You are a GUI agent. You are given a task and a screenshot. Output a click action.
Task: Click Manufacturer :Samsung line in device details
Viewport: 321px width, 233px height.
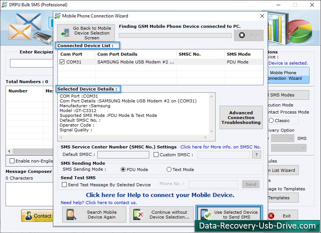85,106
